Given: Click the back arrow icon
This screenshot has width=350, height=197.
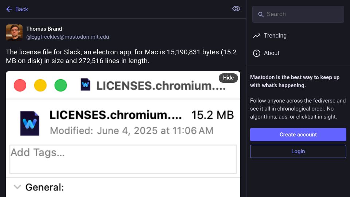Looking at the screenshot, I should pos(9,9).
